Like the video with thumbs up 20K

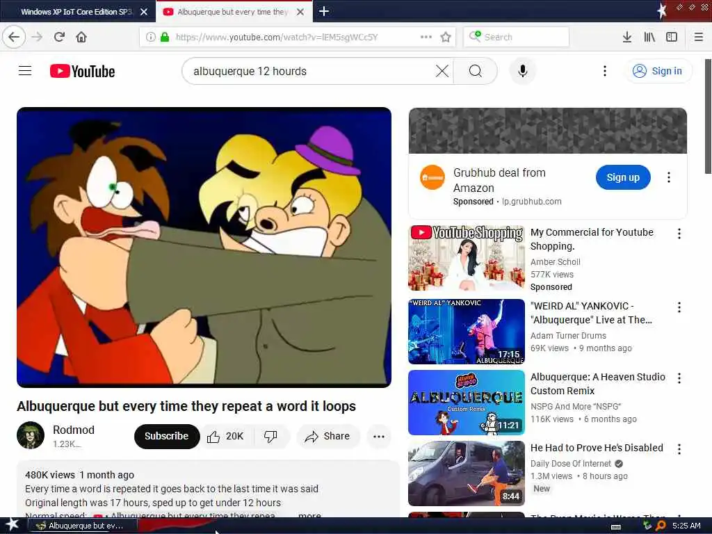click(x=227, y=437)
